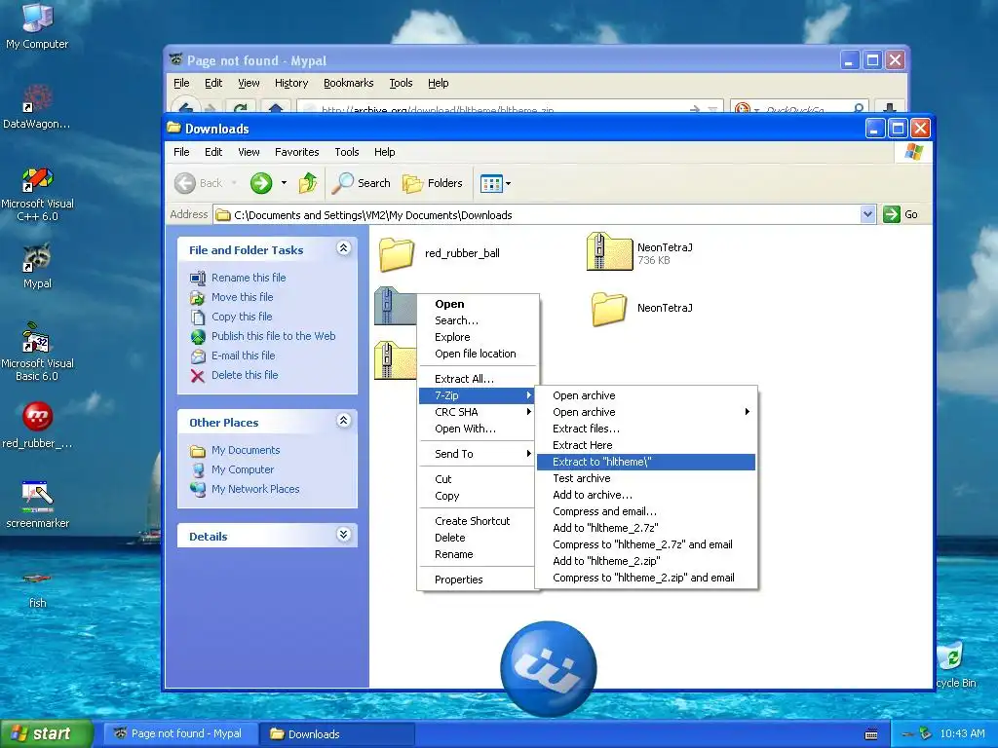Choose Extract Here in 7-Zip submenu

(x=646, y=445)
